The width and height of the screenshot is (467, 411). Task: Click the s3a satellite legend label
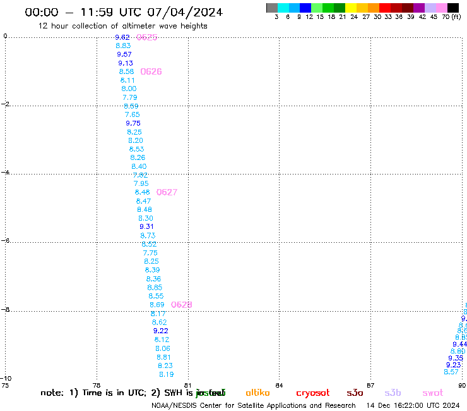(x=355, y=393)
